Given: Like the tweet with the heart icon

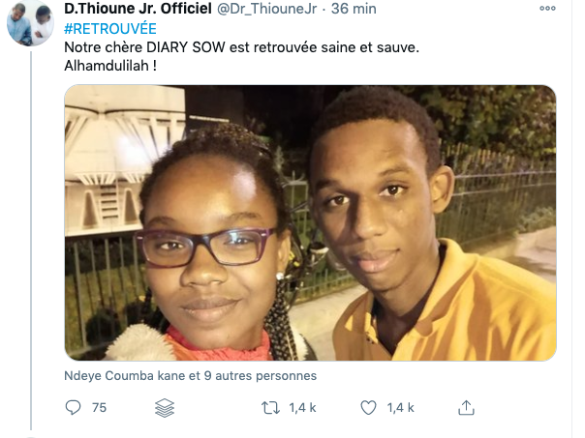Looking at the screenshot, I should pyautogui.click(x=368, y=408).
